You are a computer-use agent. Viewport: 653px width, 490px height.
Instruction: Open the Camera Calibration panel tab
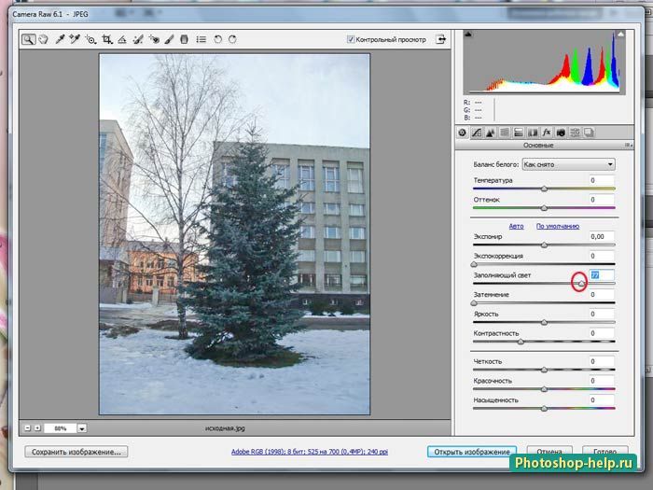561,133
